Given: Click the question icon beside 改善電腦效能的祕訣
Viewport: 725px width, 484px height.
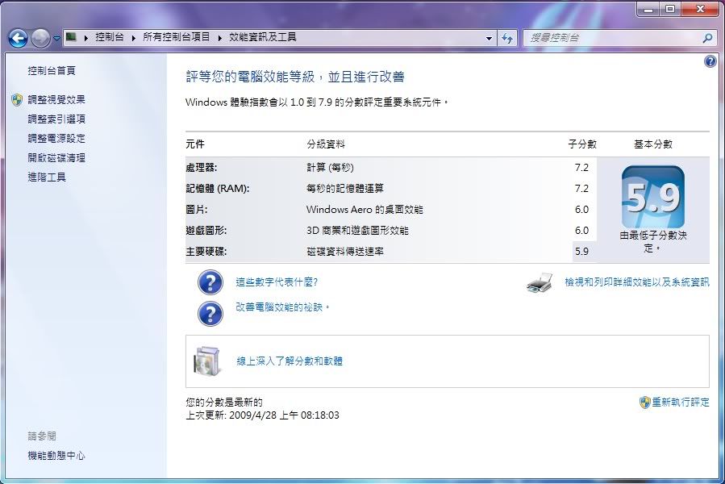Looking at the screenshot, I should point(210,313).
